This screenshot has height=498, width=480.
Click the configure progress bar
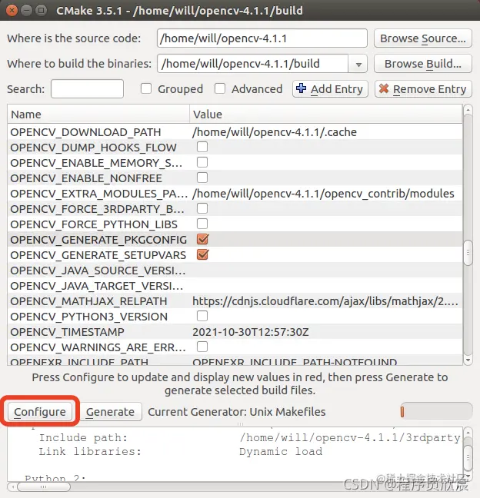point(436,412)
